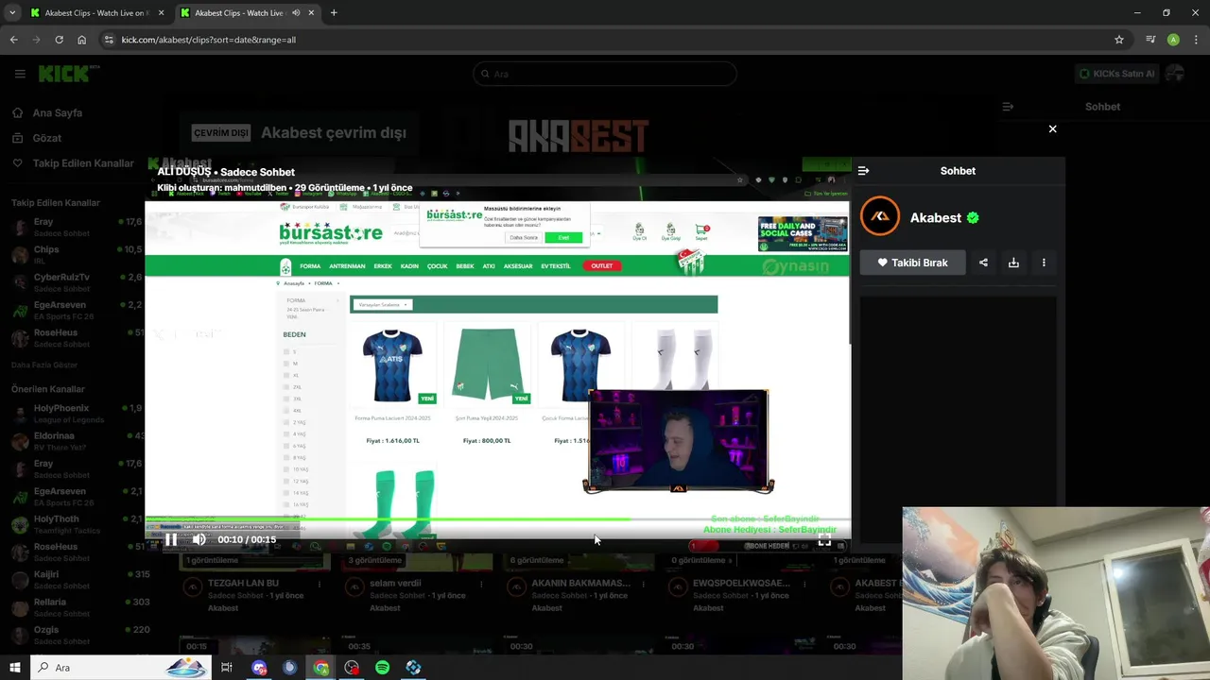
Task: Seek along the green clip progress bar
Action: click(498, 518)
